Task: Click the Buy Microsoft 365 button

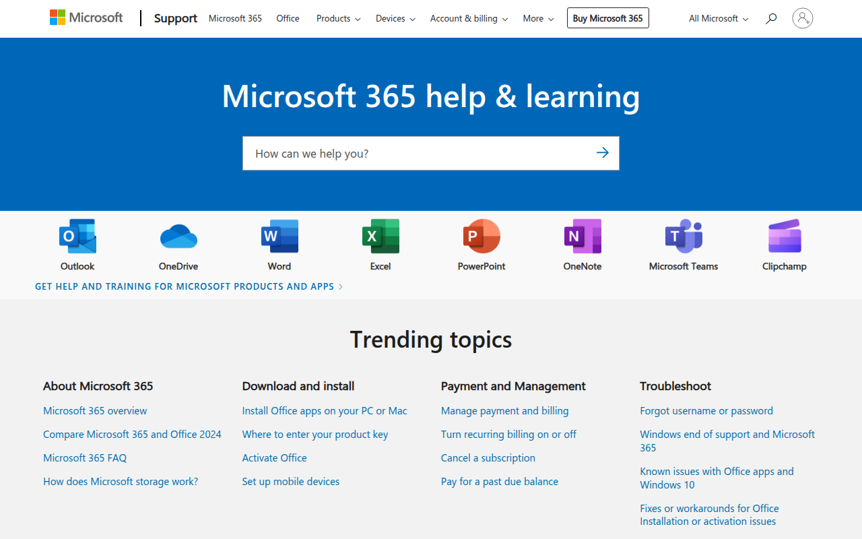Action: (608, 18)
